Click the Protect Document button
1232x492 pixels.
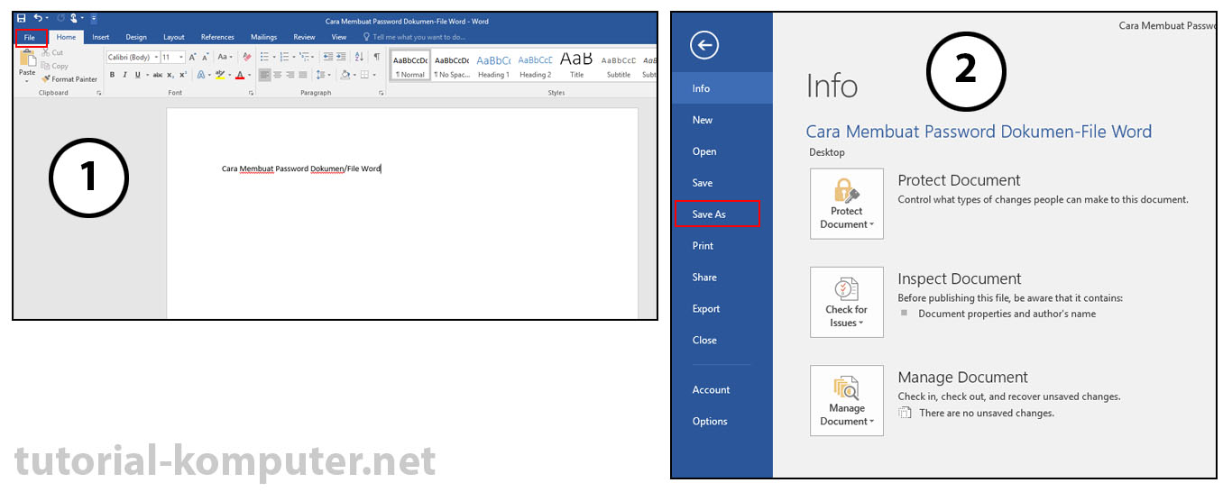coord(846,204)
